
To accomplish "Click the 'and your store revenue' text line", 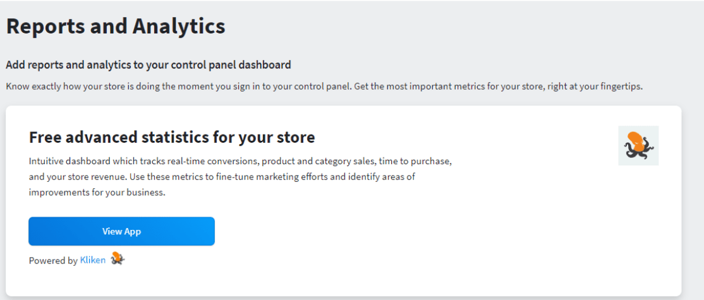I will (x=222, y=177).
